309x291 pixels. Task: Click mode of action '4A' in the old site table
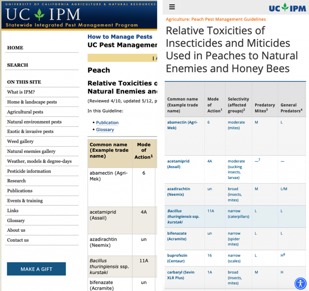[x=144, y=212]
